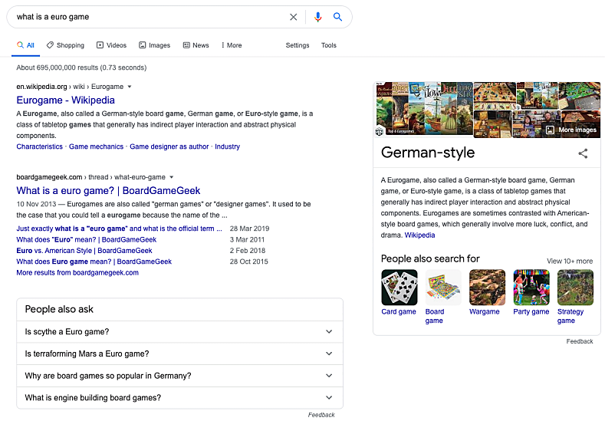Open More results from boardgamegeek.com

[x=77, y=272]
